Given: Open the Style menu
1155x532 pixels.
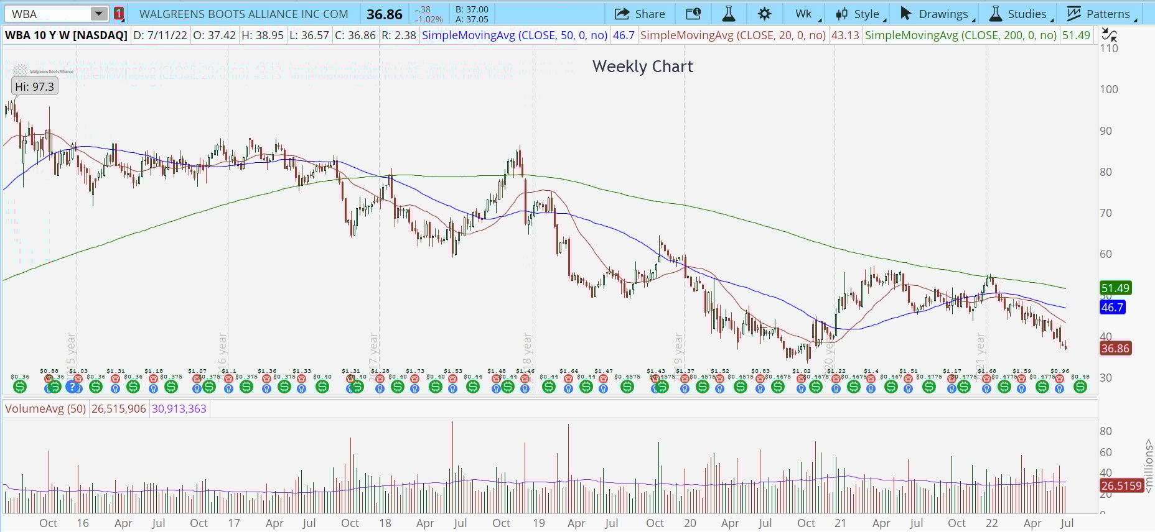Looking at the screenshot, I should (x=861, y=14).
